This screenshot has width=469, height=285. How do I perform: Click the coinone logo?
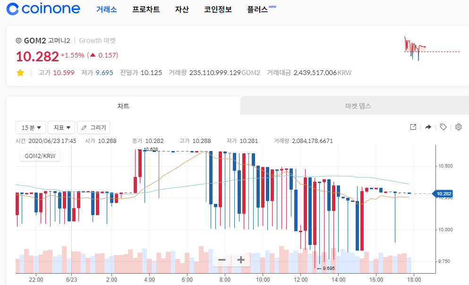[43, 8]
